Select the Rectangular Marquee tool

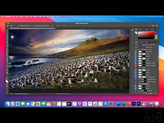(x=7, y=33)
